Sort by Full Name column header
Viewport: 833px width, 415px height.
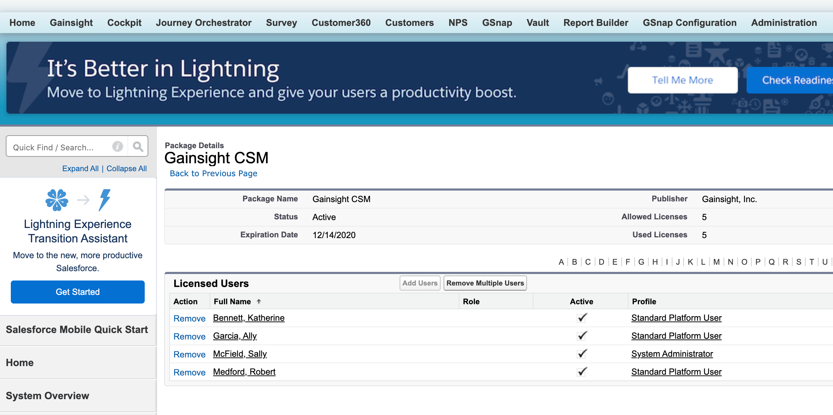point(232,301)
